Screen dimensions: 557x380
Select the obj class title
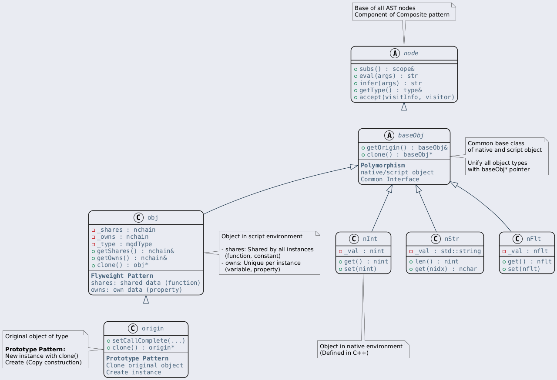tap(153, 217)
